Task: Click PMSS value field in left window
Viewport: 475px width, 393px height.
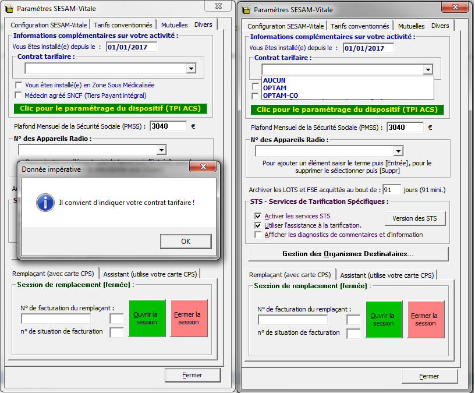Action: click(x=168, y=126)
